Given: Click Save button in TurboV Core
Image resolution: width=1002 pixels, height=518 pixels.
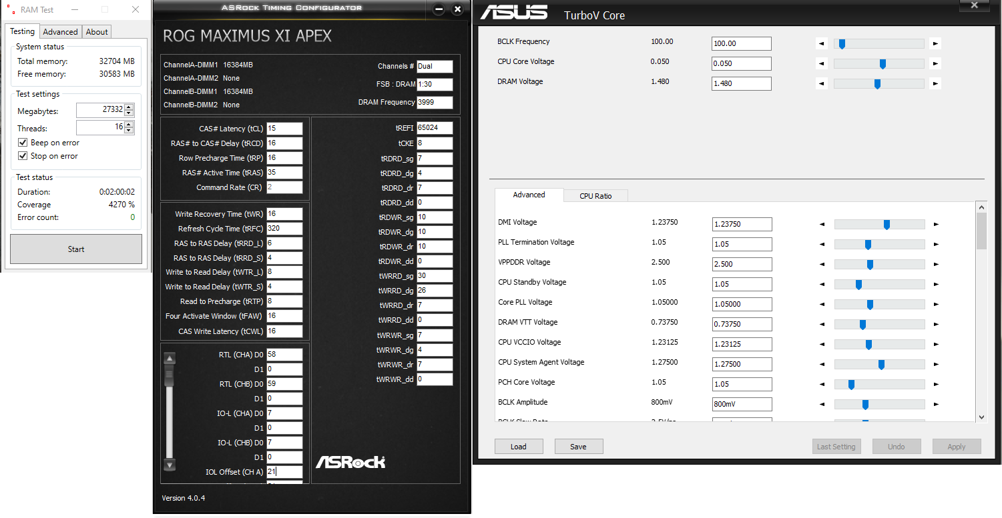Looking at the screenshot, I should coord(579,447).
